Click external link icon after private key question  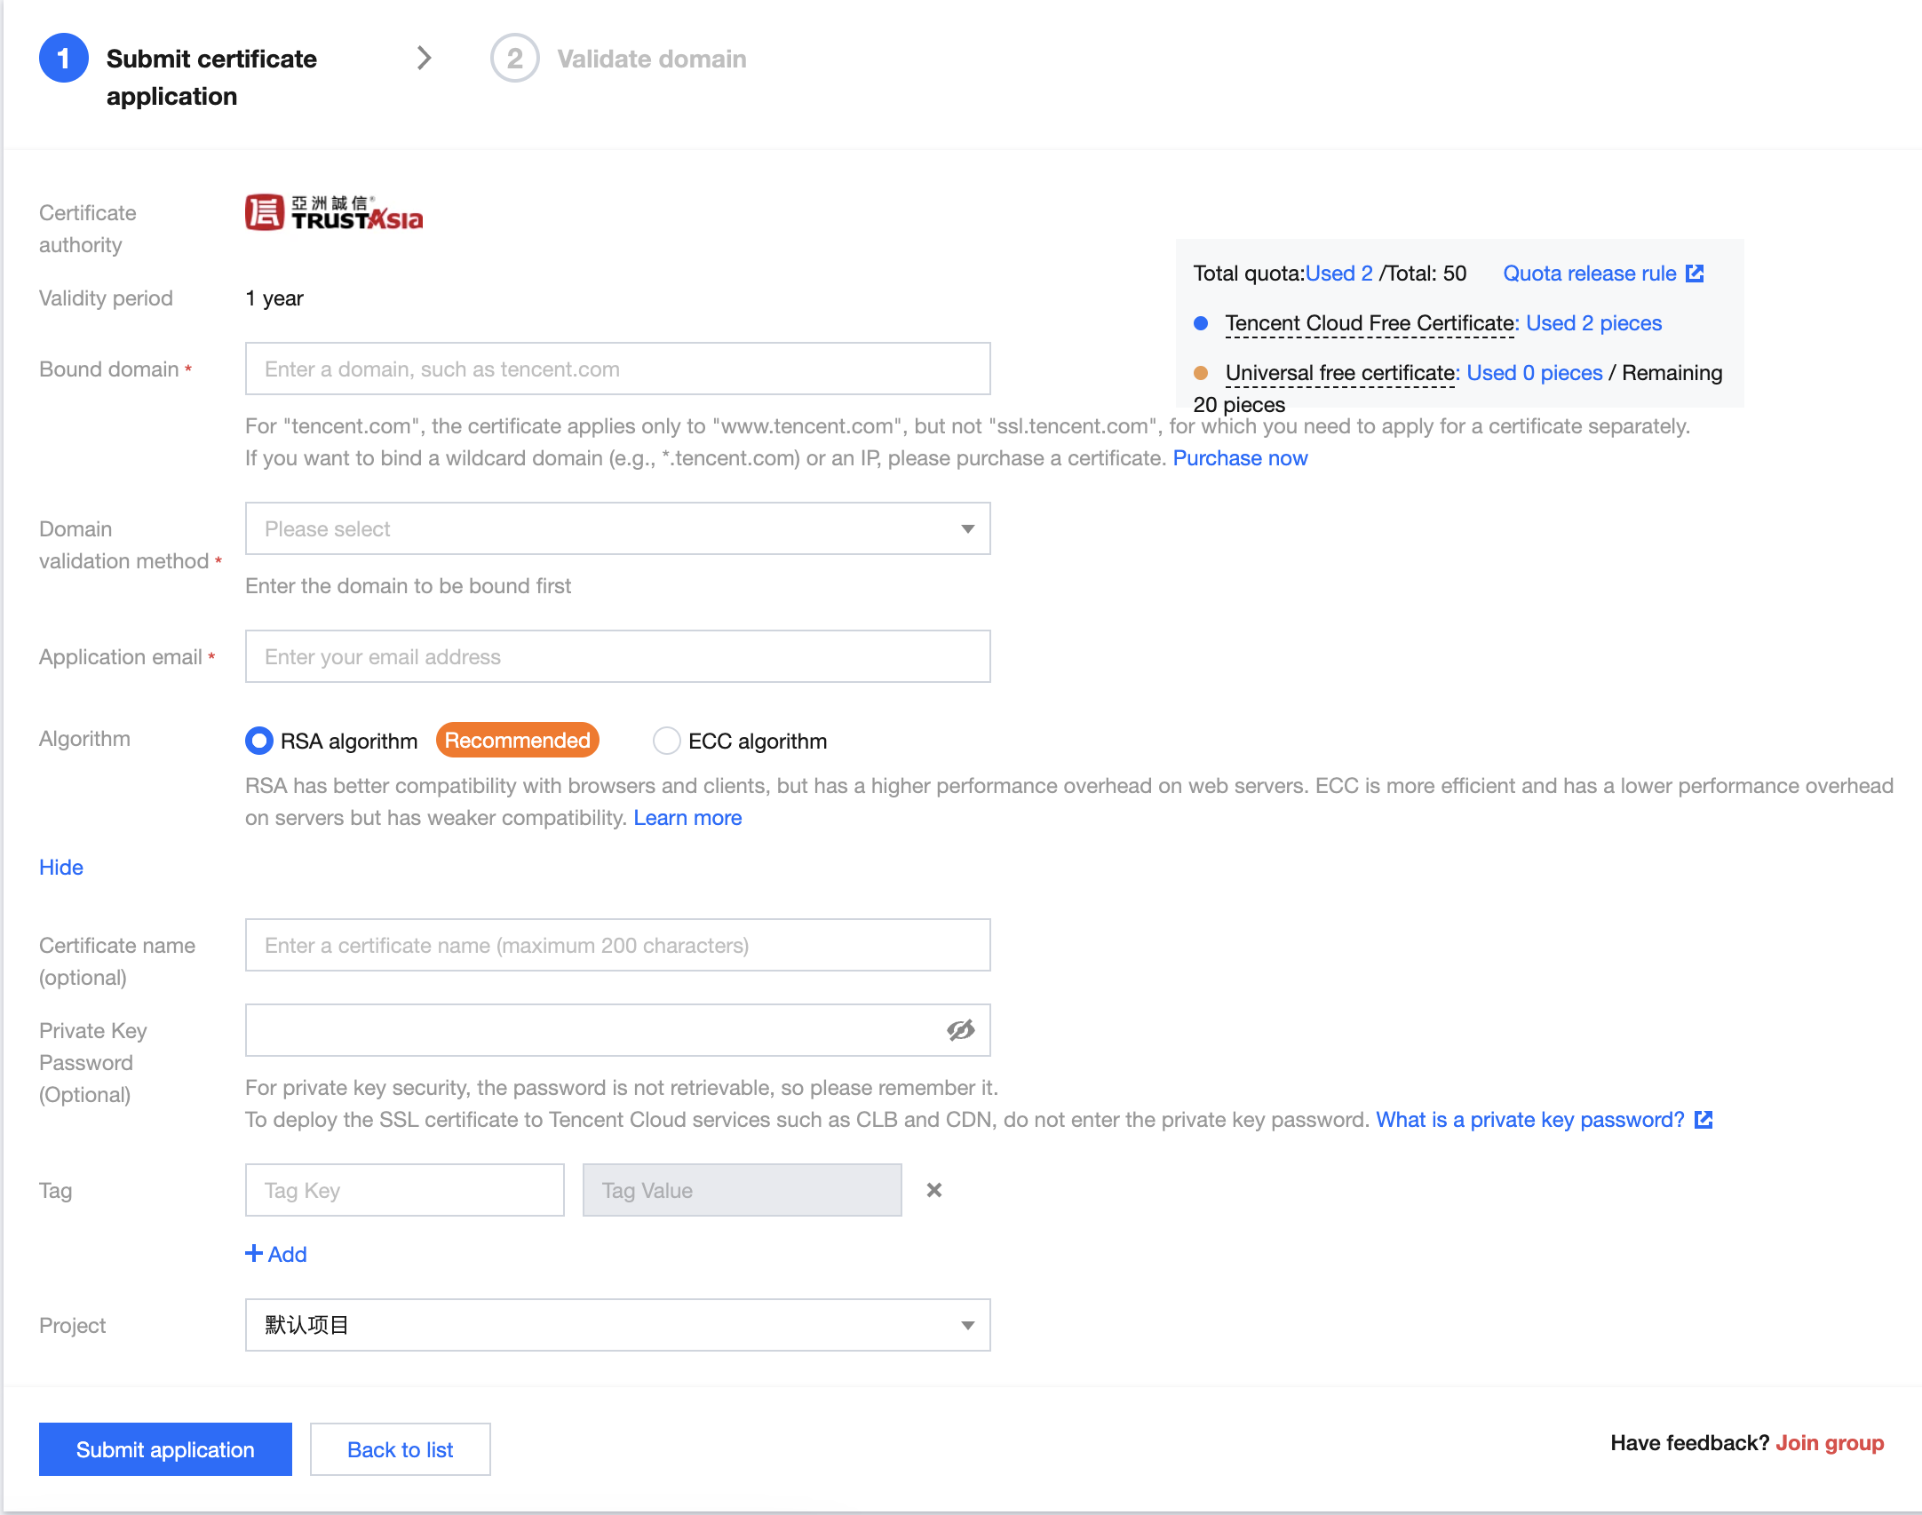1704,1120
